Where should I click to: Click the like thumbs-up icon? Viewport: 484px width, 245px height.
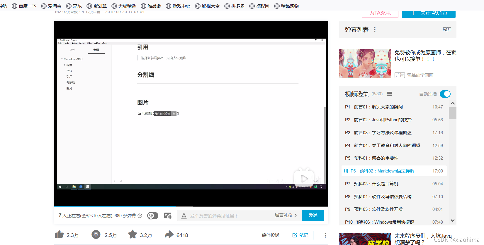[x=59, y=234]
